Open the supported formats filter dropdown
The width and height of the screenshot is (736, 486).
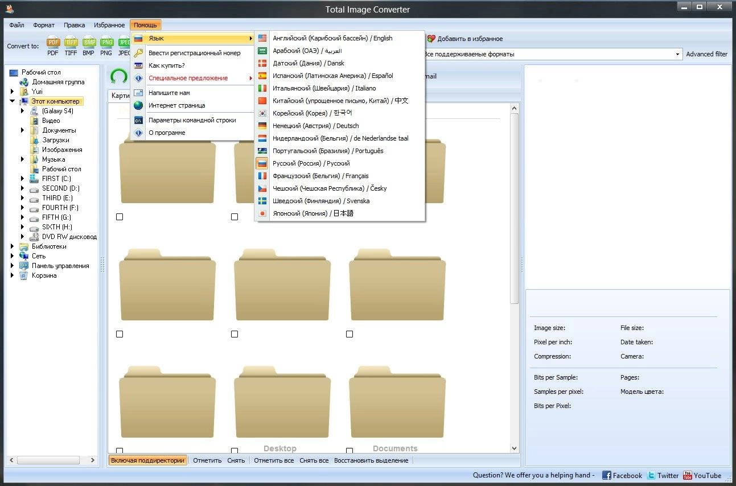pos(677,54)
